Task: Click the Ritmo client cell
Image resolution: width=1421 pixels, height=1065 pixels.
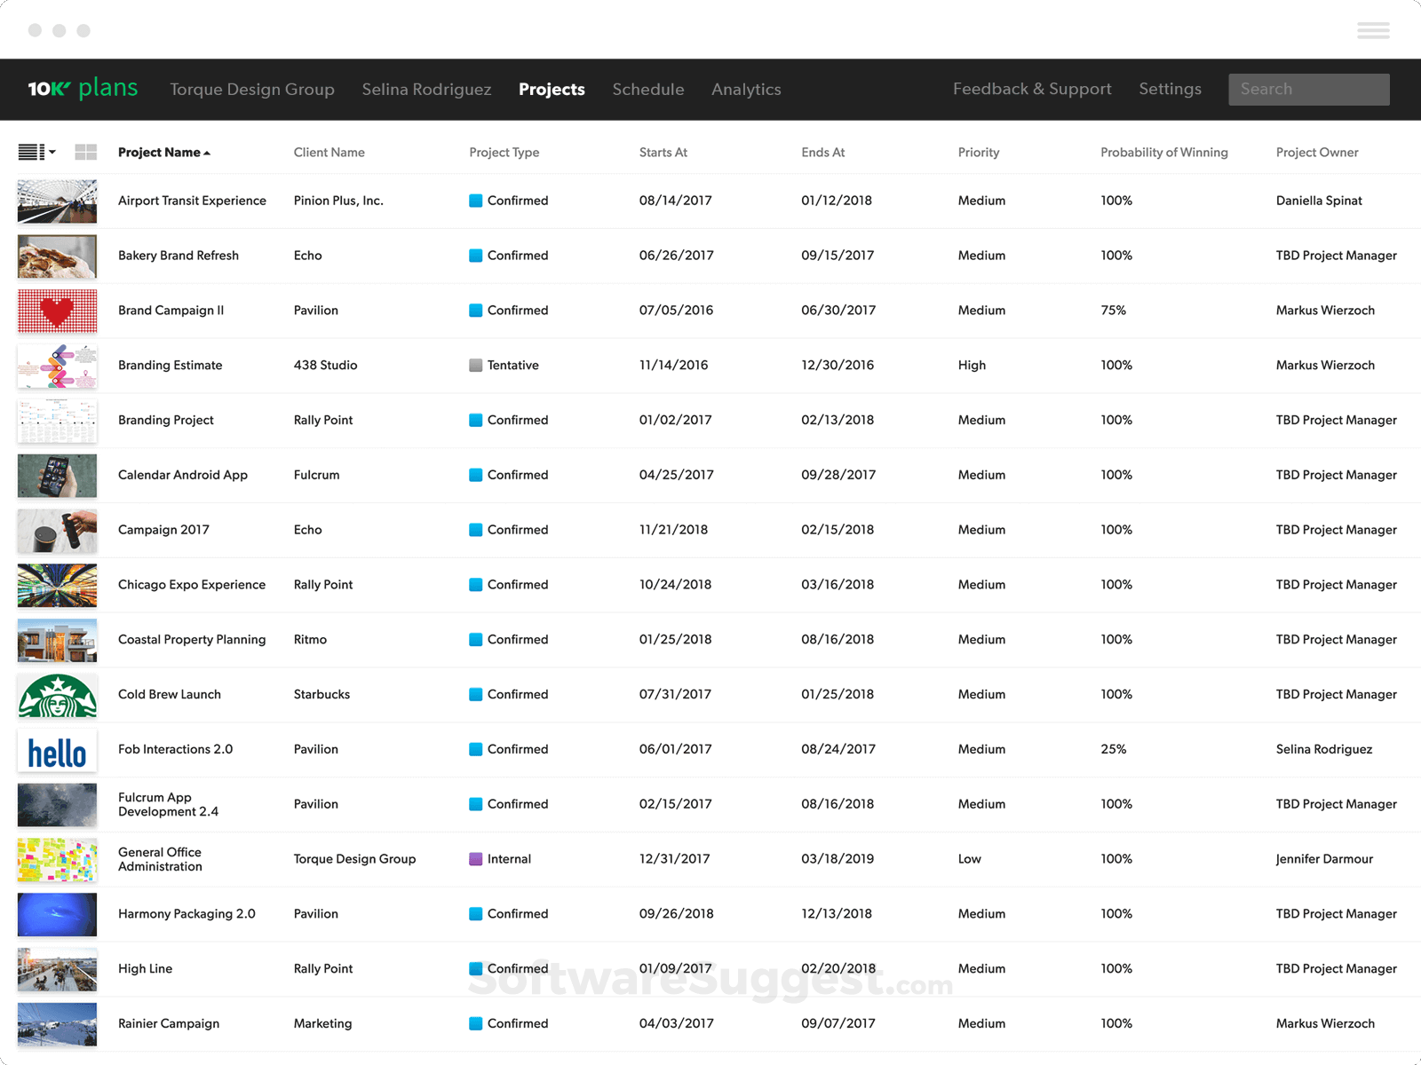Action: tap(310, 640)
